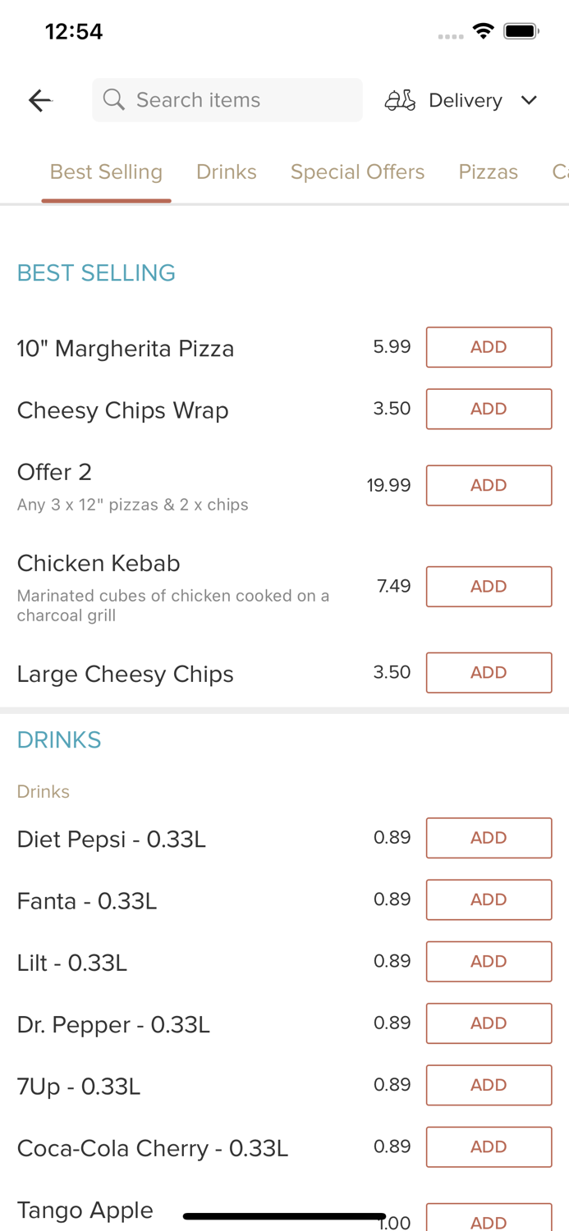Add Large Cheesy Chips
Viewport: 569px width, 1231px height.
pos(489,672)
